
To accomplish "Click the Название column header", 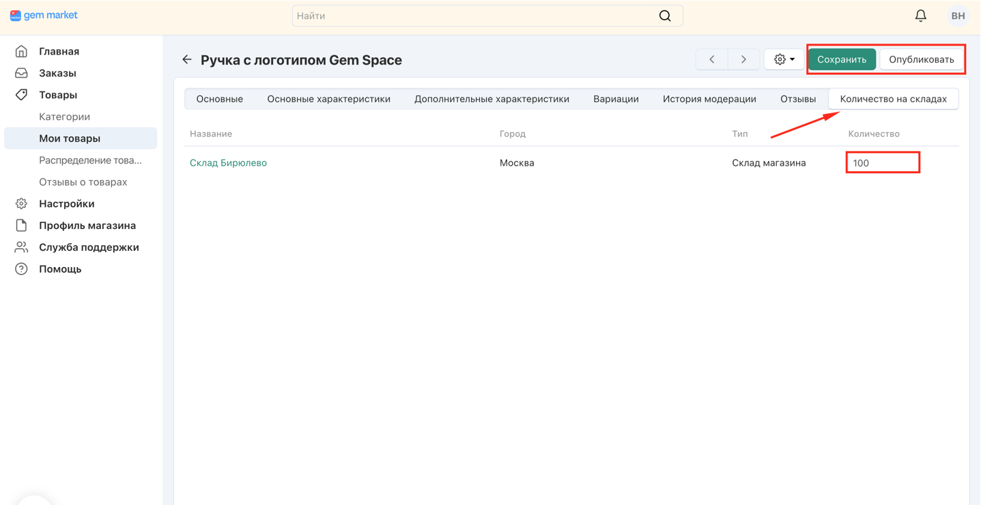I will coord(211,134).
